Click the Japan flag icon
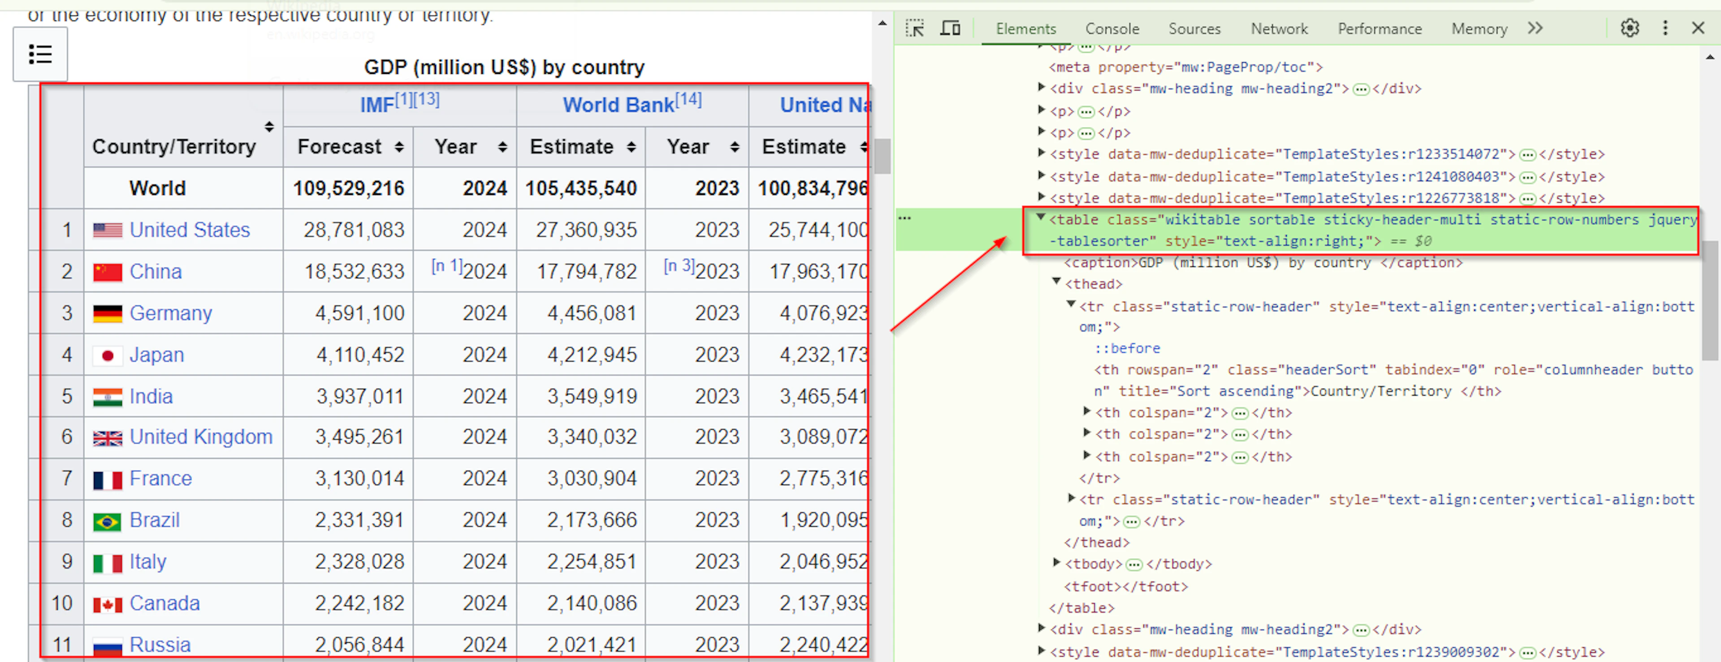 click(x=108, y=355)
